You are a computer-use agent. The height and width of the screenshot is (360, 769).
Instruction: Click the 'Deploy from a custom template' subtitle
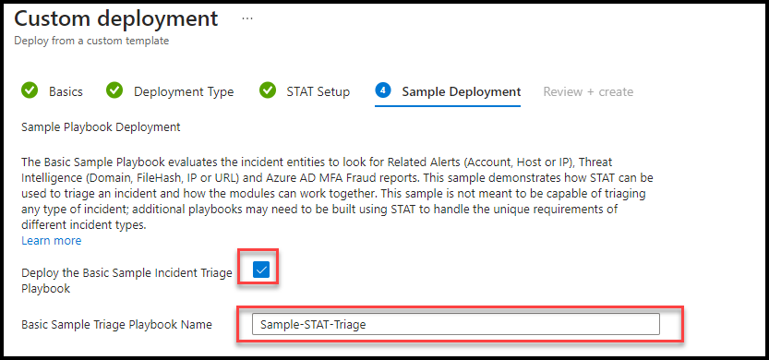click(91, 41)
